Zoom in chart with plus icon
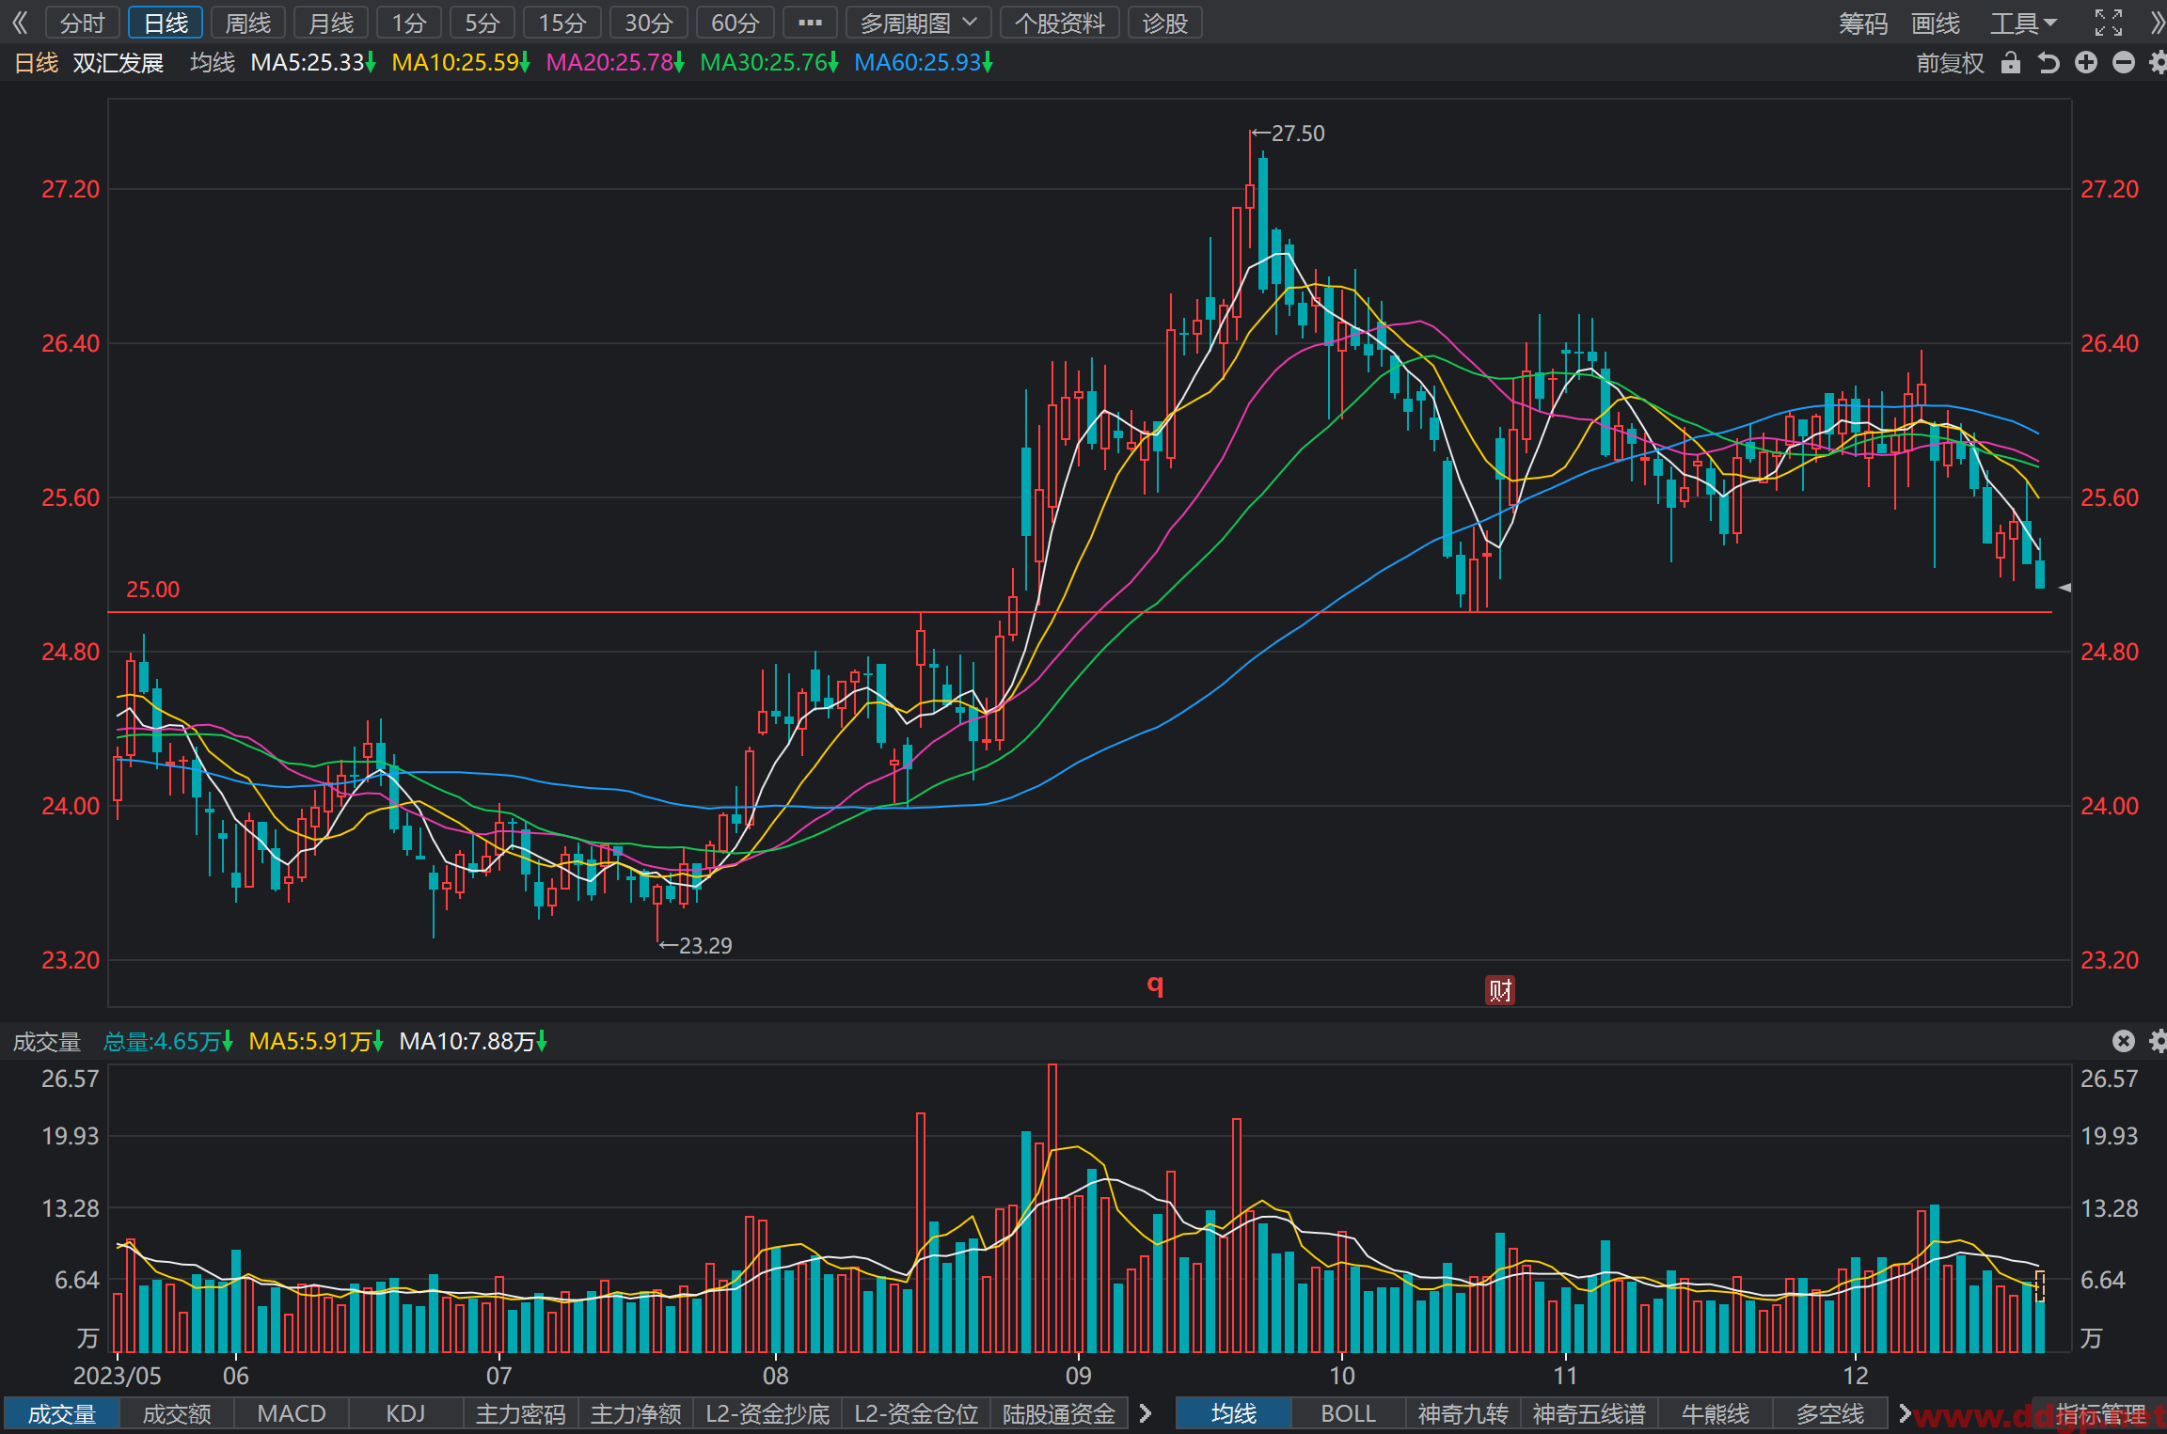This screenshot has height=1434, width=2167. [2086, 63]
